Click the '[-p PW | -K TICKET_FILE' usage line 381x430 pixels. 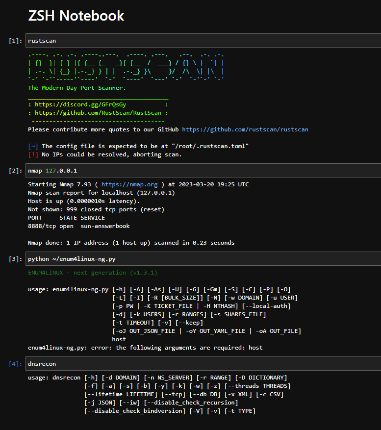(x=202, y=306)
